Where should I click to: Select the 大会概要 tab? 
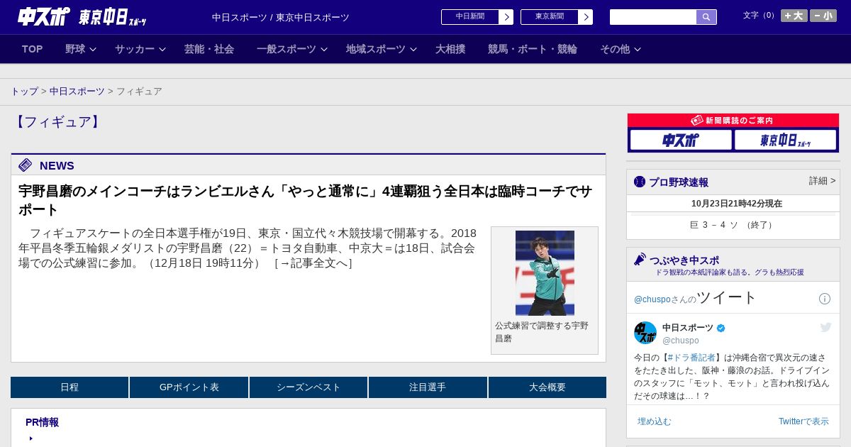click(x=547, y=387)
